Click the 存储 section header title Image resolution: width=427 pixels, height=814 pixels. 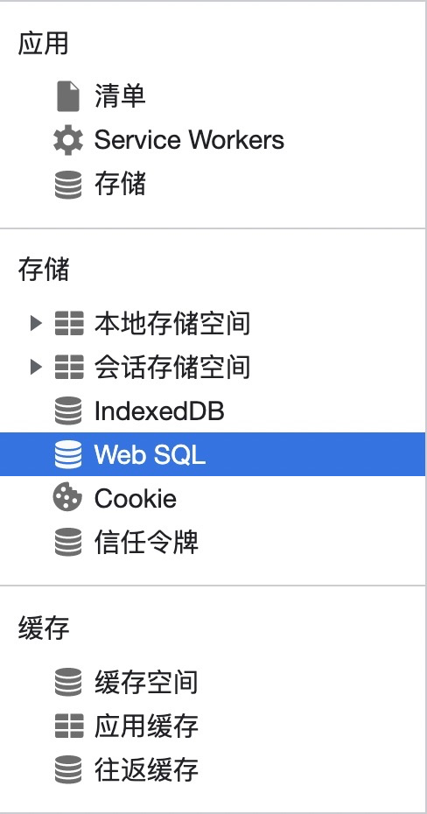click(x=43, y=270)
